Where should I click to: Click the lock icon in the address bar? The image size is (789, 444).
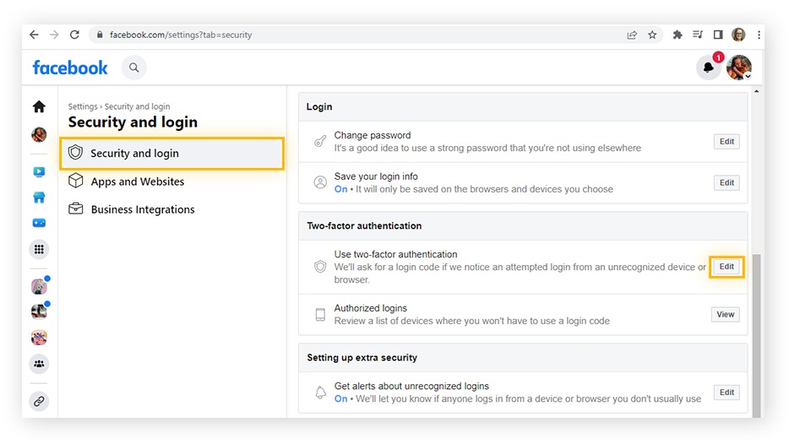[x=100, y=35]
